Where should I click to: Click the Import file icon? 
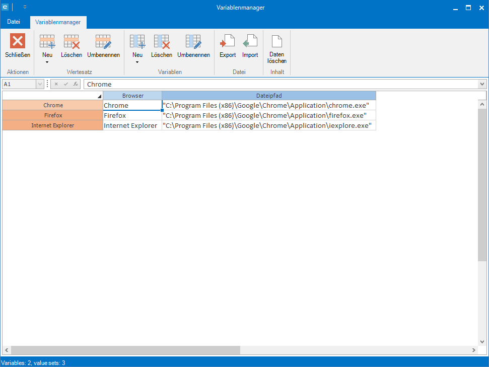(250, 41)
